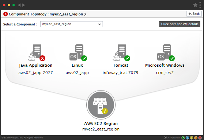
Task: Click the red critical badge on Java Application
Action: click(42, 58)
